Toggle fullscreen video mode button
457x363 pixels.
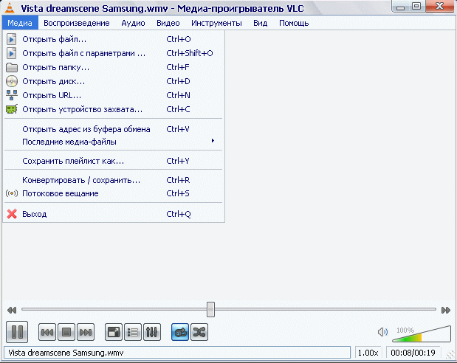[114, 332]
